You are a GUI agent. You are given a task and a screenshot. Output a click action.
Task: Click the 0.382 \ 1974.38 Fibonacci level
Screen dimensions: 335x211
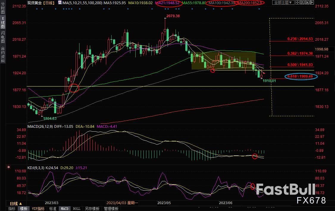[x=300, y=53]
